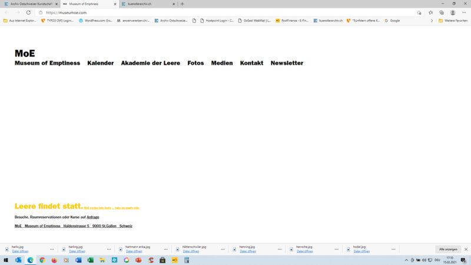This screenshot has height=265, width=471.
Task: Open options menu for harlis.jpg download
Action: coord(52,249)
